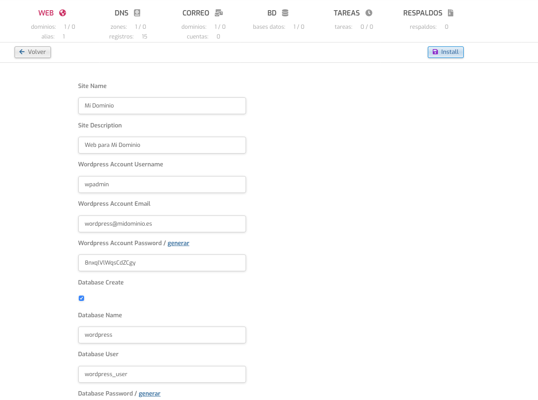Viewport: 538px width, 400px height.
Task: Focus the Site Name input field
Action: (x=162, y=106)
